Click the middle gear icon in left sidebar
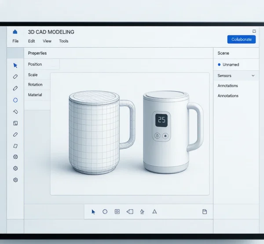264x244 pixels. coord(15,169)
